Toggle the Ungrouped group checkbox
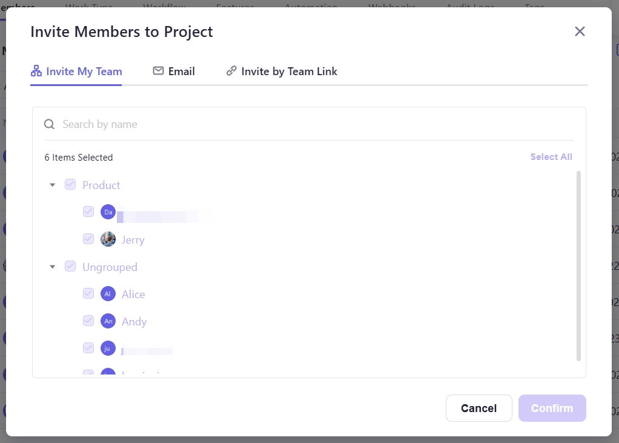Screen dimensions: 619x443 [x=70, y=267]
